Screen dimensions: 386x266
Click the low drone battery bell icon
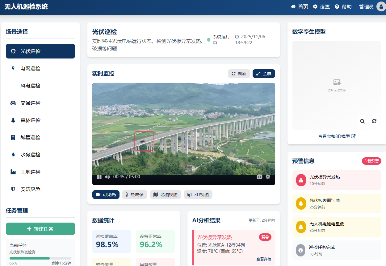coord(301,227)
